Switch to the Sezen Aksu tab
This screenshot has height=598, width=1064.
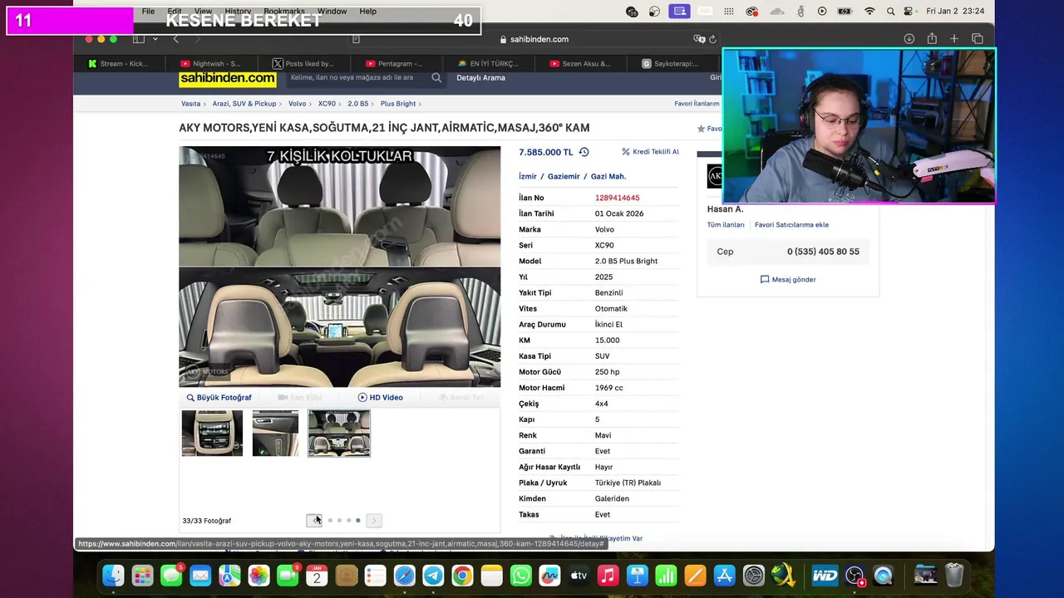580,63
